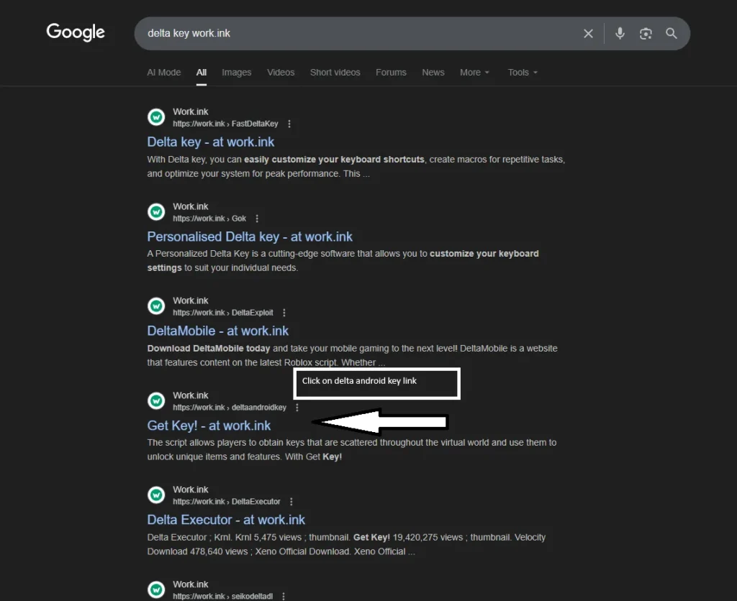Viewport: 737px width, 601px height.
Task: Open 'Get Key! - at work.ink' link
Action: tap(209, 426)
